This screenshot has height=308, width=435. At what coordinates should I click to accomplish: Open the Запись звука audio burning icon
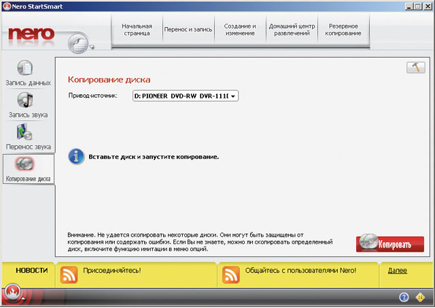click(x=25, y=100)
